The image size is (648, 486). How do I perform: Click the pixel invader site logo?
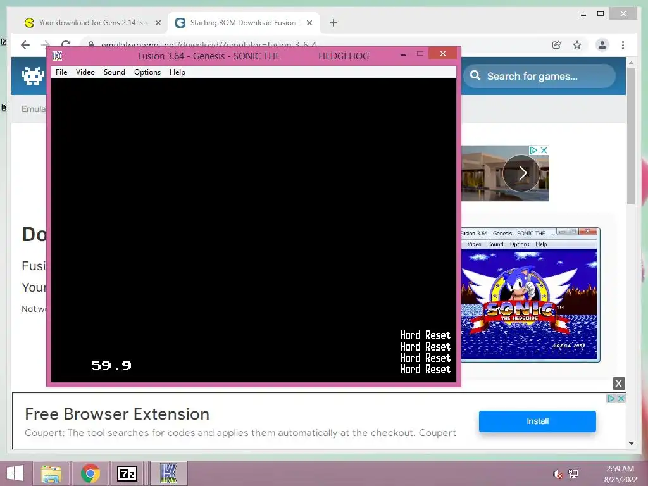[x=33, y=76]
